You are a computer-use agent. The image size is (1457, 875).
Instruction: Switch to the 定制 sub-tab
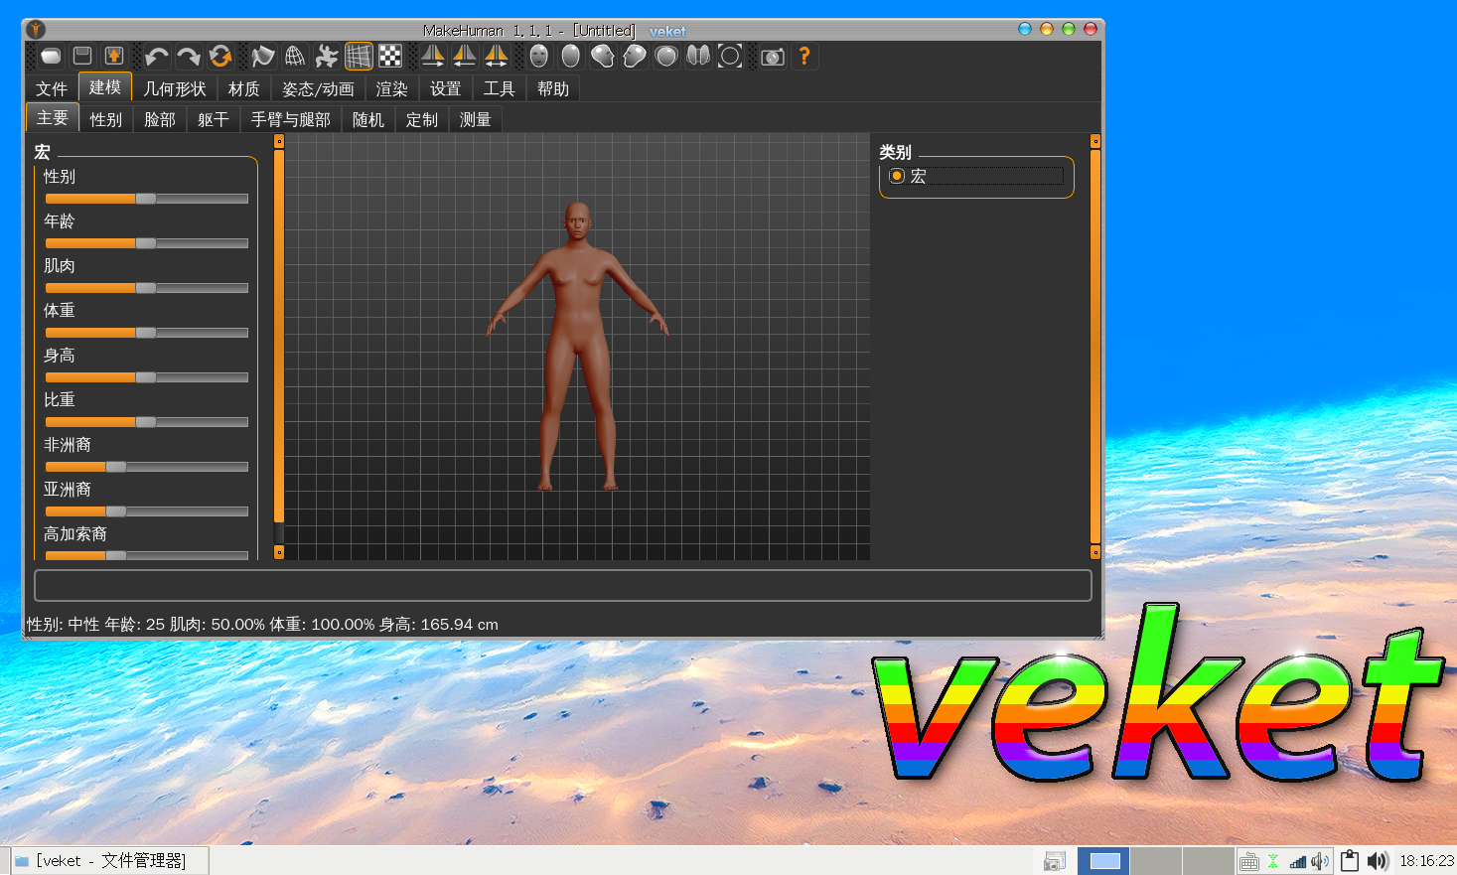(x=422, y=120)
